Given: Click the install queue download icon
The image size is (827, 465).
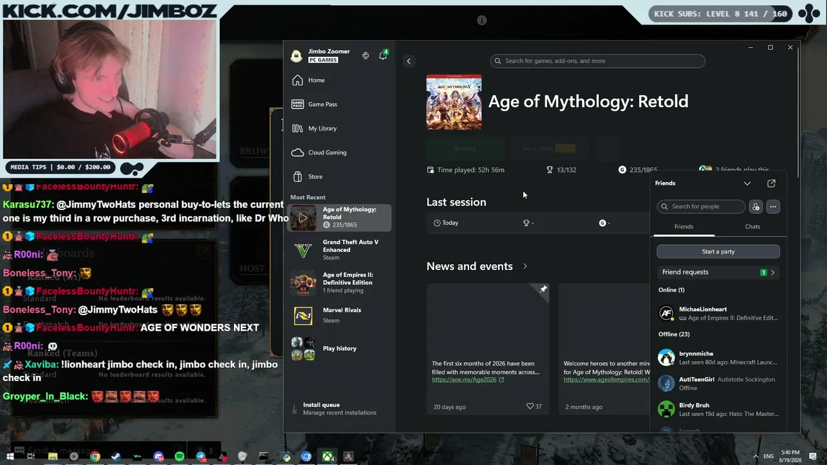Looking at the screenshot, I should tap(295, 409).
